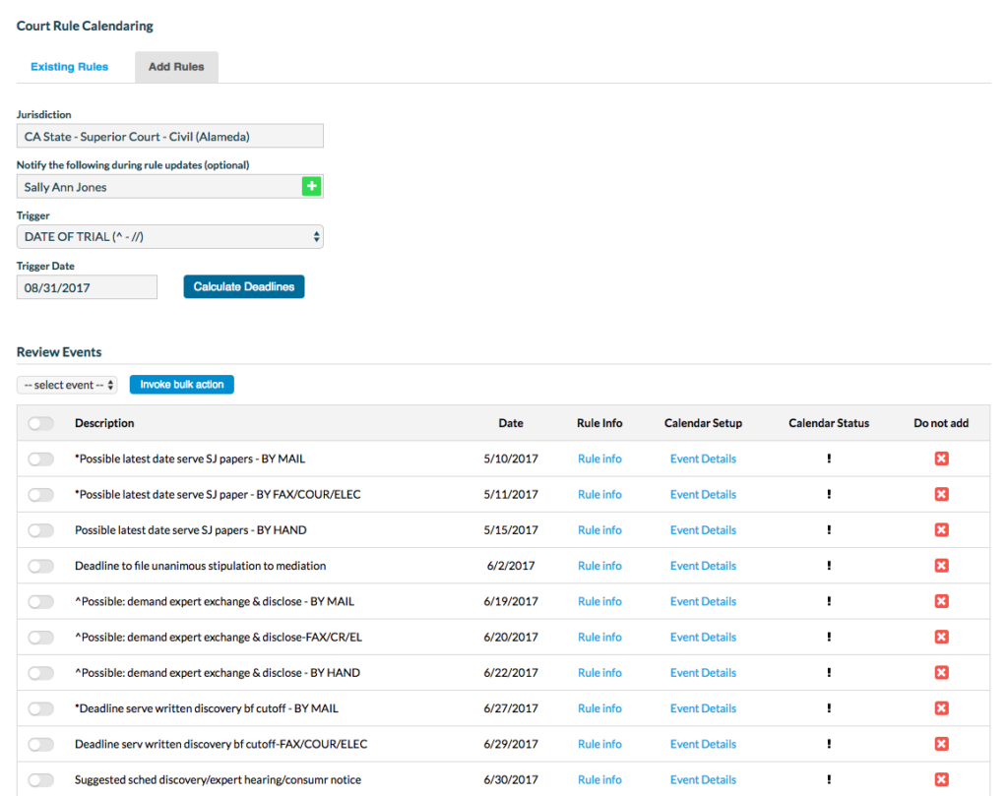Open the select event dropdown
The height and width of the screenshot is (796, 1008).
tap(66, 385)
